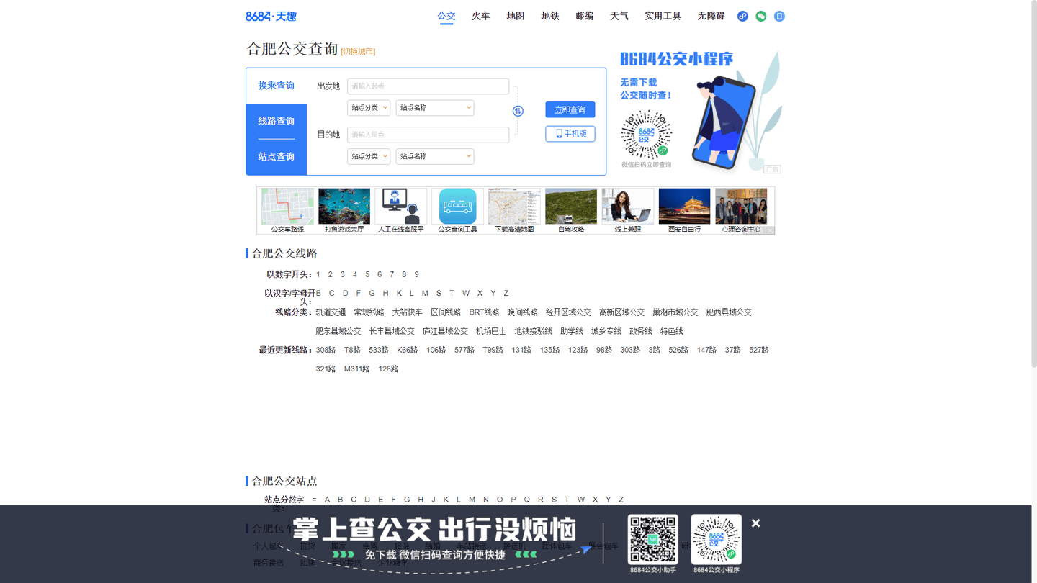
Task: Open recently updated route 126路
Action: coord(388,369)
